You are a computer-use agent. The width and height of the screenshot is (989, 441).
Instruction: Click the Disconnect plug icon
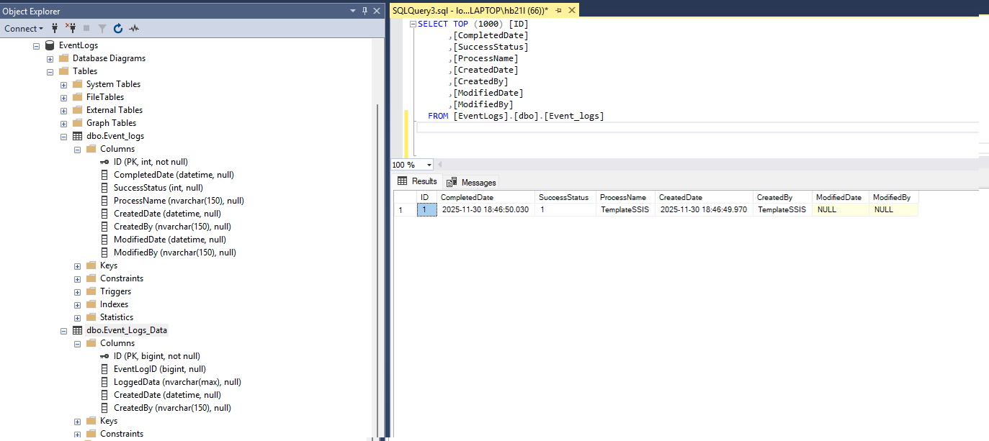pyautogui.click(x=71, y=29)
